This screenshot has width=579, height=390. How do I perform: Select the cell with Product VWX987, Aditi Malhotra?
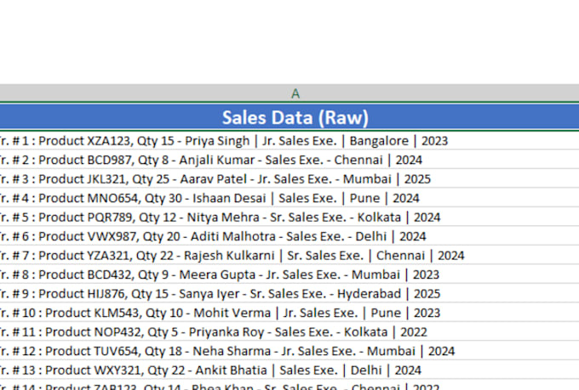pos(289,236)
